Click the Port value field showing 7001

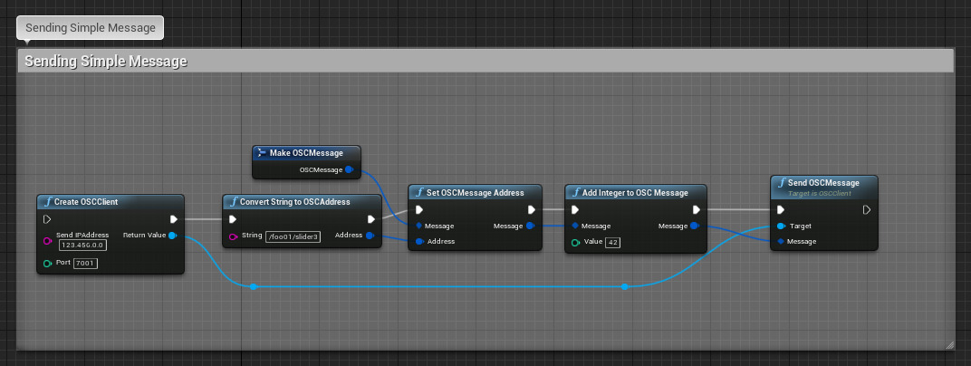click(x=85, y=263)
